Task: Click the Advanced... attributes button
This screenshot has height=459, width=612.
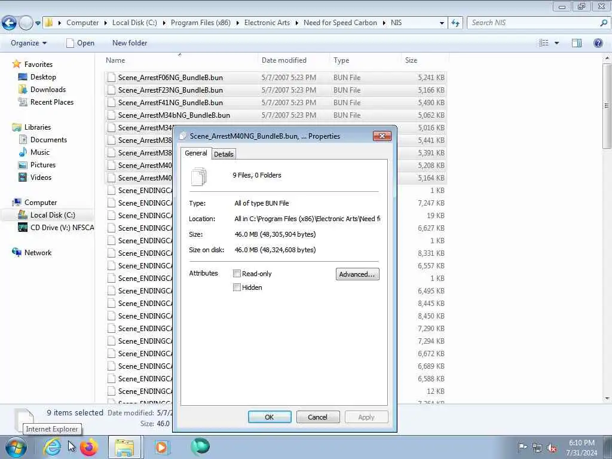Action: point(357,274)
